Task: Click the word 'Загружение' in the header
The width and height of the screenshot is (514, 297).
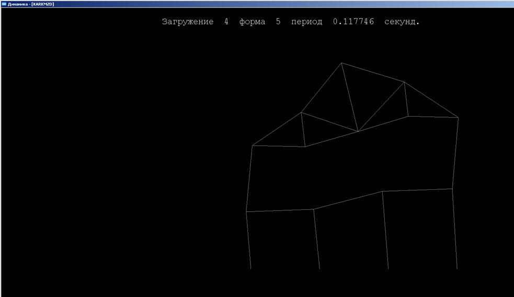Action: (x=188, y=21)
